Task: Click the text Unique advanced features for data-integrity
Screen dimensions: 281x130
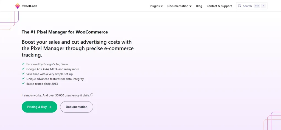Action: (55, 79)
